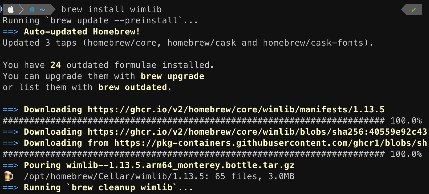Click the brew outdated bold text

point(134,87)
